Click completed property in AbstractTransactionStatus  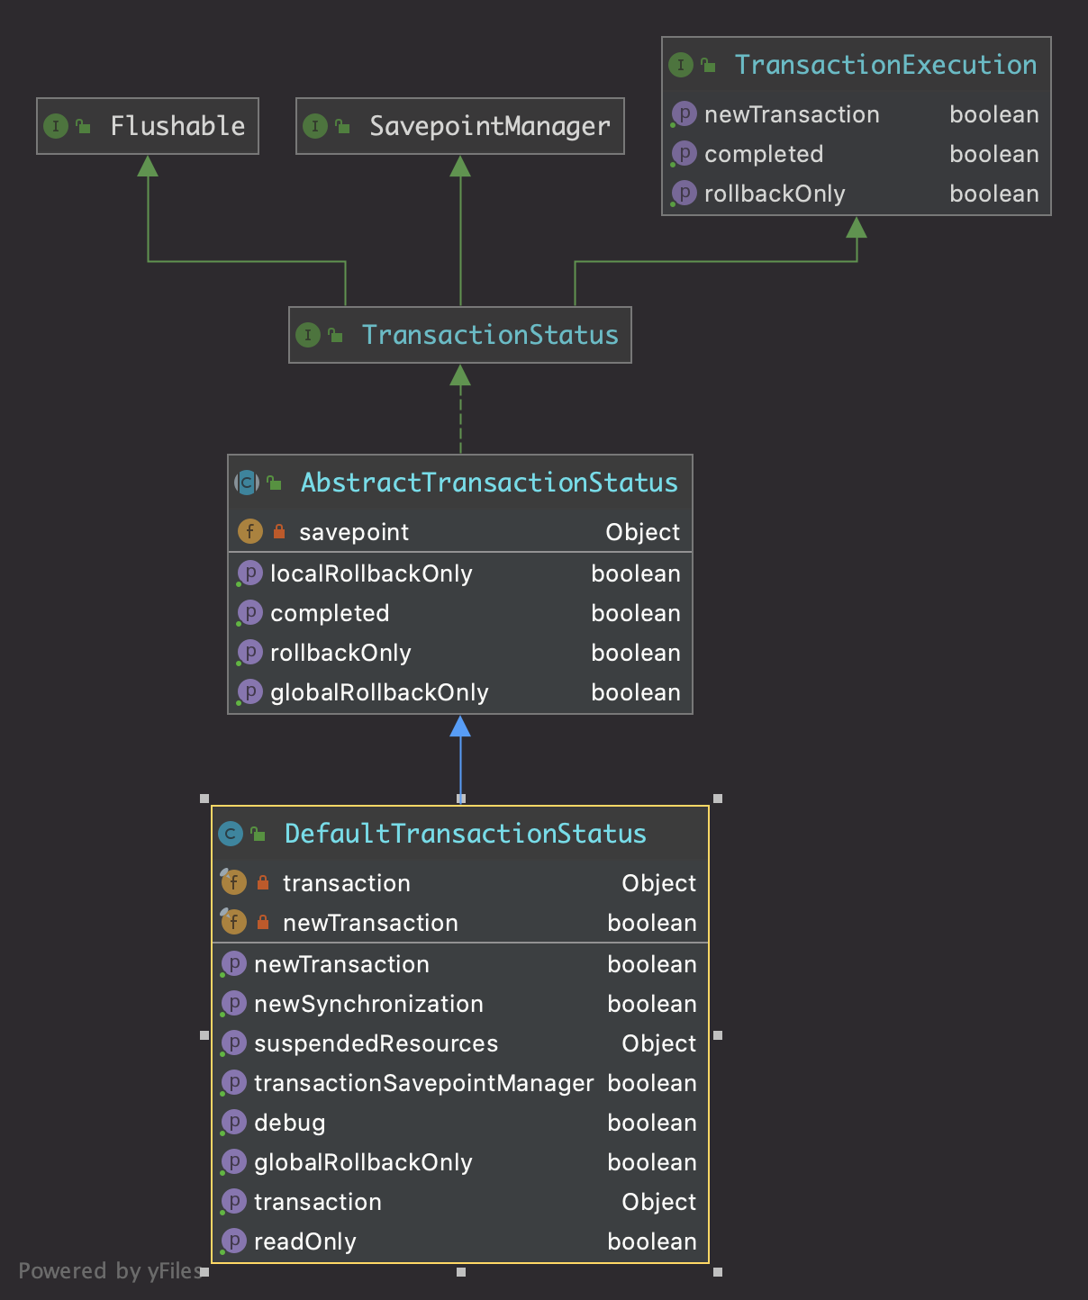pos(330,613)
